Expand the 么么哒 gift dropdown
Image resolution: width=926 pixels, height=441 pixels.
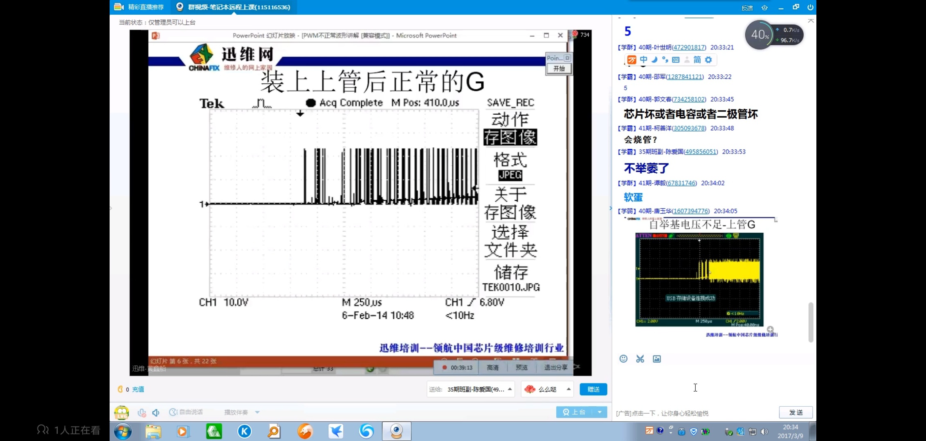[x=569, y=389]
